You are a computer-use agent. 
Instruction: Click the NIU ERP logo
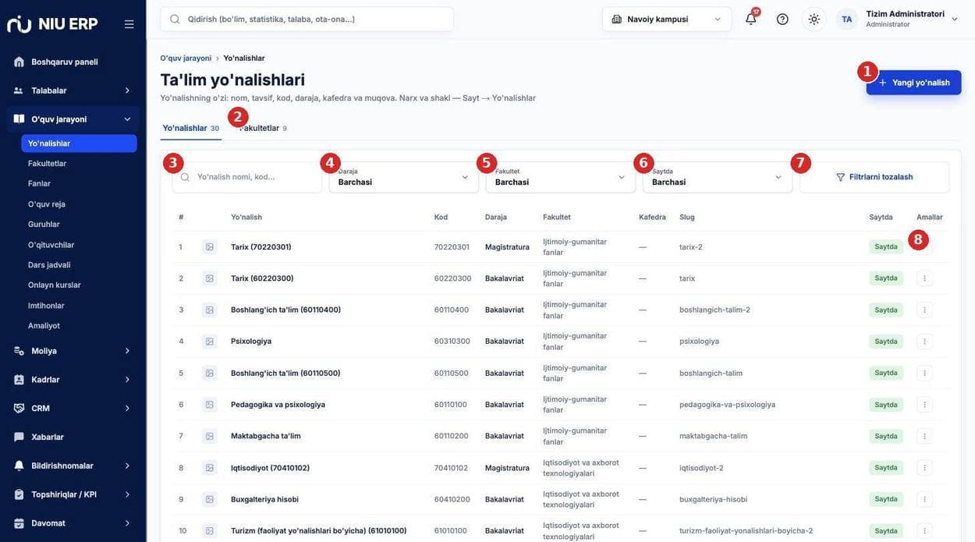pyautogui.click(x=52, y=24)
